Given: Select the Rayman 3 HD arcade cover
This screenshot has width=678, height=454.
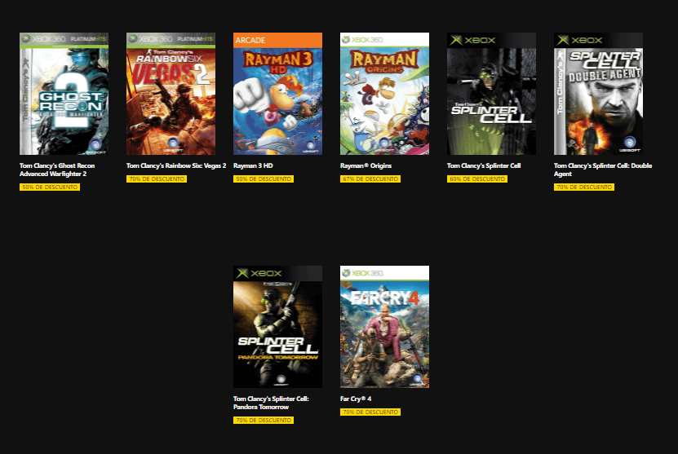Looking at the screenshot, I should (x=277, y=94).
